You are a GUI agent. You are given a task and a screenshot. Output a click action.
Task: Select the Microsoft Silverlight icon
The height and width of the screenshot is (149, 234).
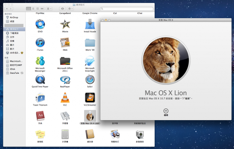(x=90, y=61)
